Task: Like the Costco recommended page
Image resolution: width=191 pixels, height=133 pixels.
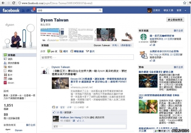Action: [x=153, y=61]
